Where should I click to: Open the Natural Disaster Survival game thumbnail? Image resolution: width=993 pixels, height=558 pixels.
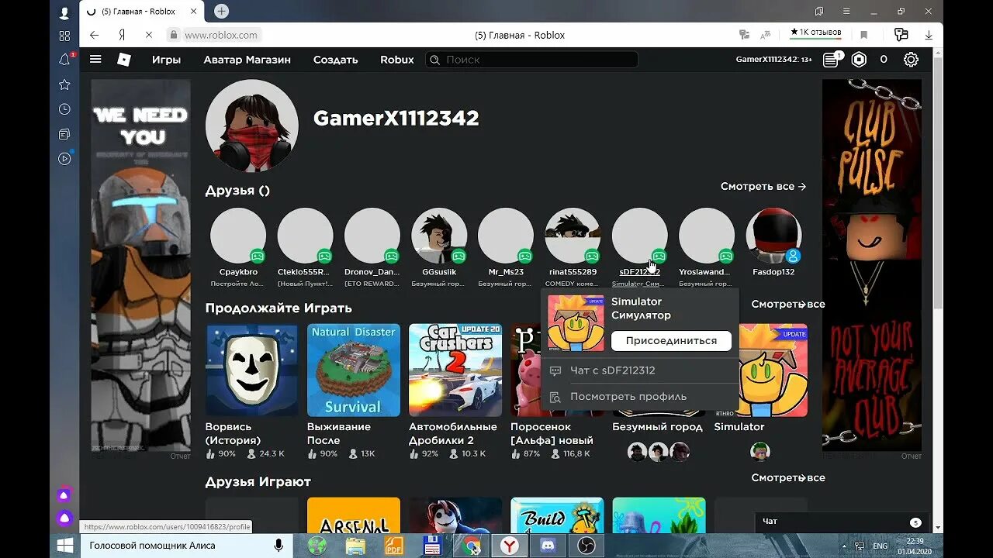[x=354, y=370]
